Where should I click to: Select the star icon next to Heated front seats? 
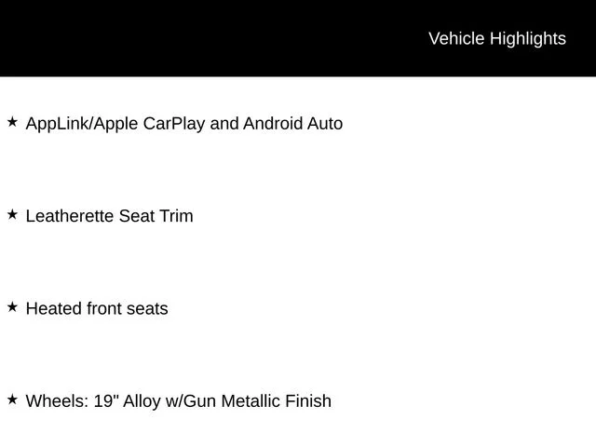(12, 306)
